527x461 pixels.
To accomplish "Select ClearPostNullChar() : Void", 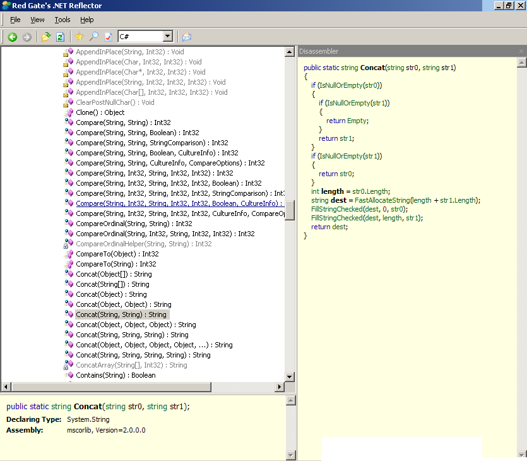I will (x=115, y=102).
